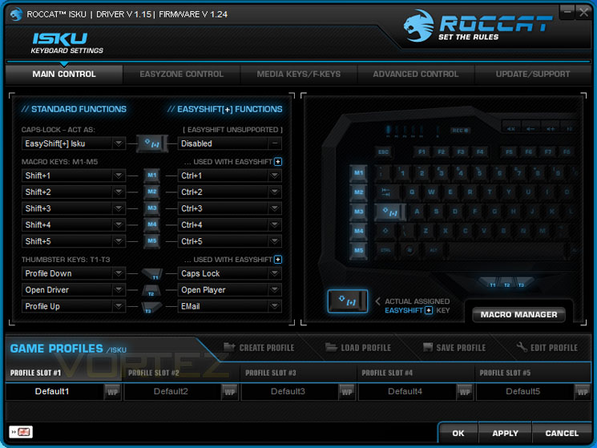Switch to the EasyZone Control tab
This screenshot has width=597, height=448.
(x=182, y=75)
